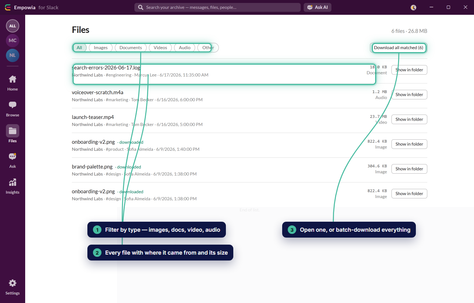The height and width of the screenshot is (303, 474).
Task: Click the 6 files · 26.8 MB summary
Action: pos(409,31)
